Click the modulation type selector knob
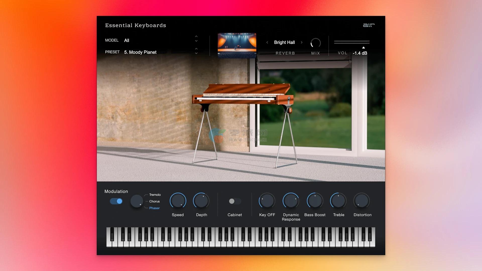The height and width of the screenshot is (271, 482). pyautogui.click(x=137, y=201)
